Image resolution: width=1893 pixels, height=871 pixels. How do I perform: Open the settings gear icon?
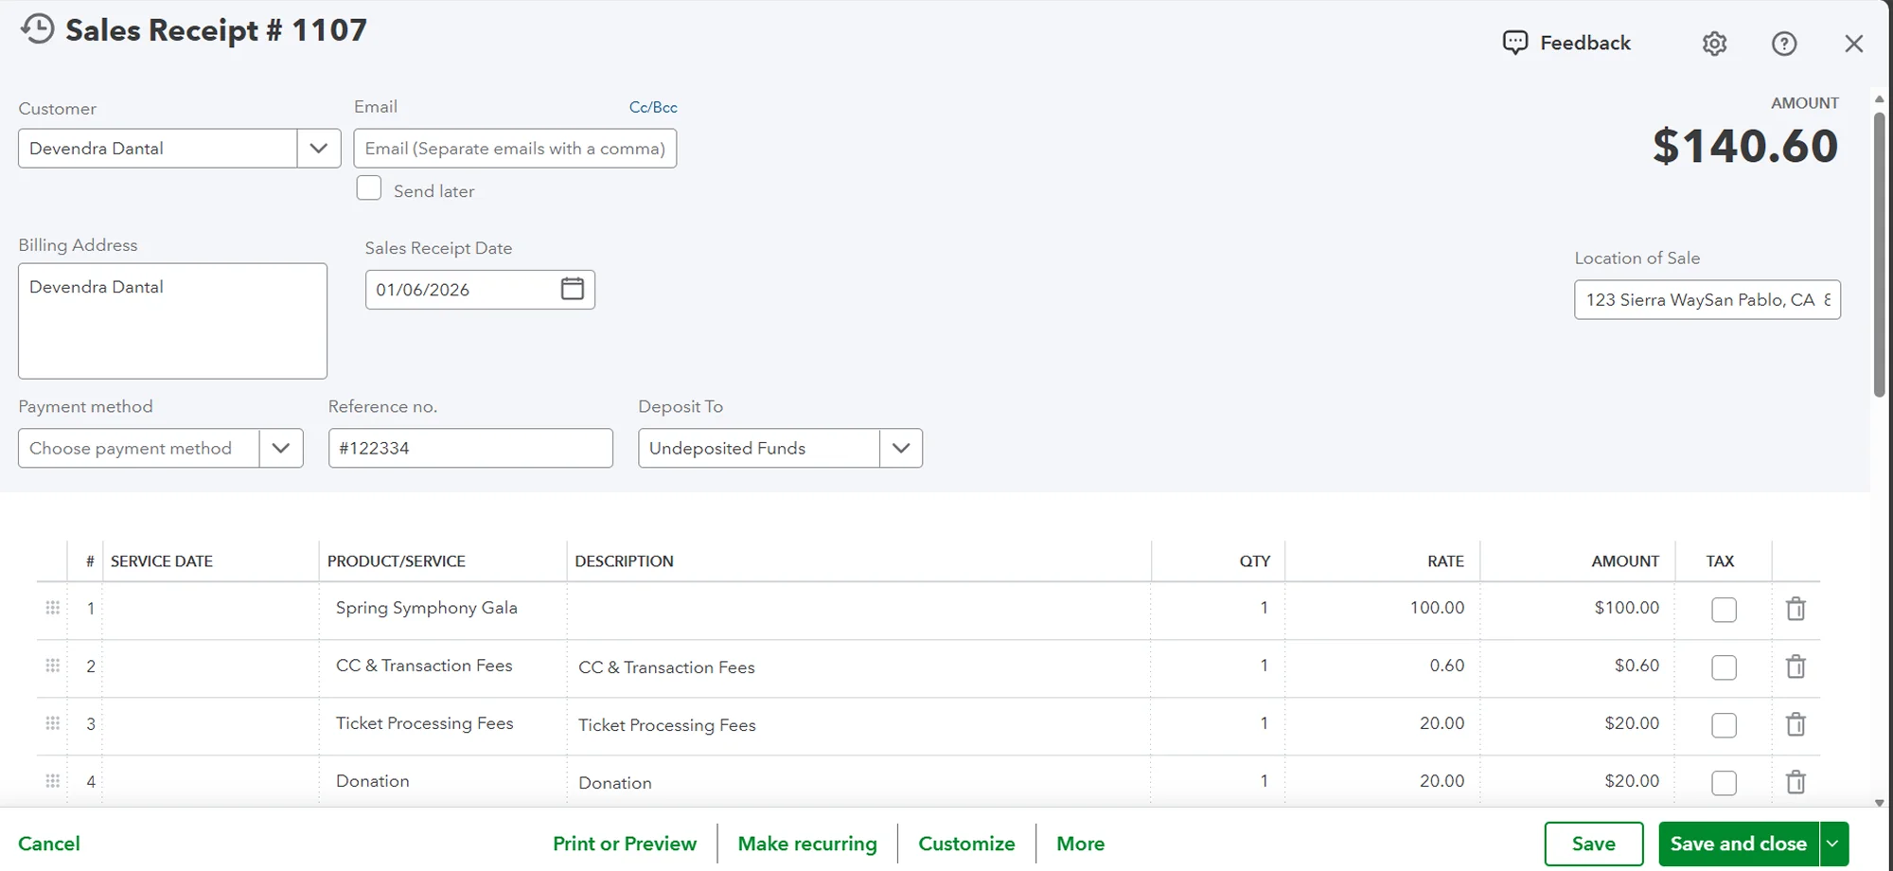pyautogui.click(x=1714, y=43)
